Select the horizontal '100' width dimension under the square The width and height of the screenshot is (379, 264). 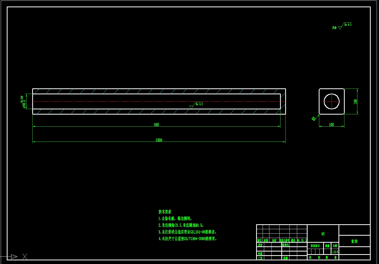tap(331, 125)
